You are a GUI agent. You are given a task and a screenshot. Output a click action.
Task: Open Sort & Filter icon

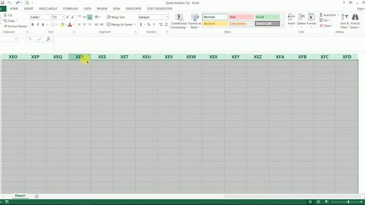coord(344,17)
